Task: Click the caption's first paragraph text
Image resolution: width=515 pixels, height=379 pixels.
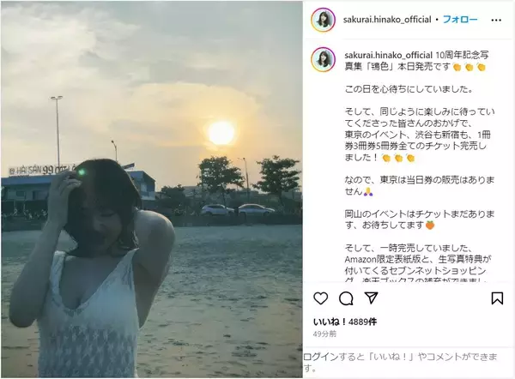Action: (x=416, y=61)
